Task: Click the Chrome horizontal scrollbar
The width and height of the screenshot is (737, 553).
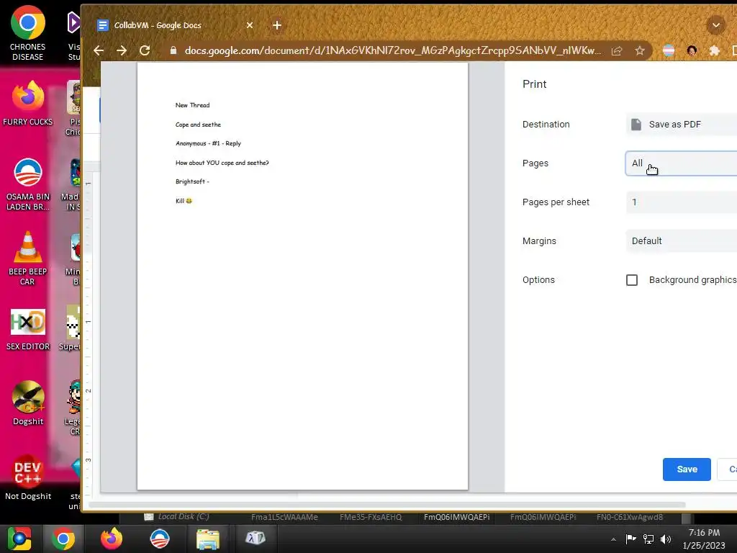Action: click(x=386, y=505)
